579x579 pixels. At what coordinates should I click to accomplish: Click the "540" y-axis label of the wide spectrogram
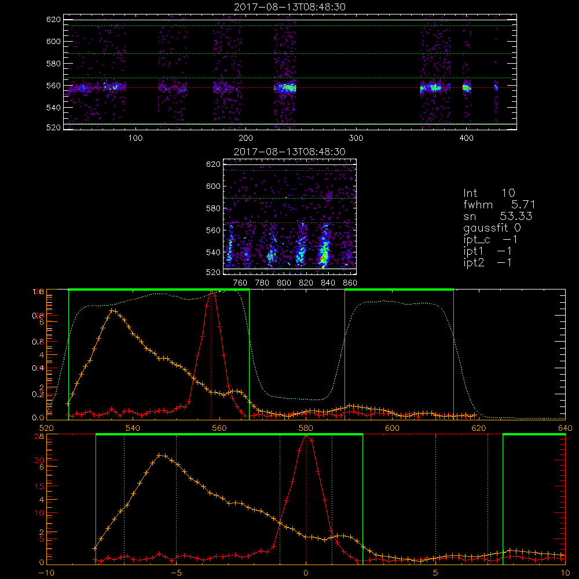[x=53, y=108]
